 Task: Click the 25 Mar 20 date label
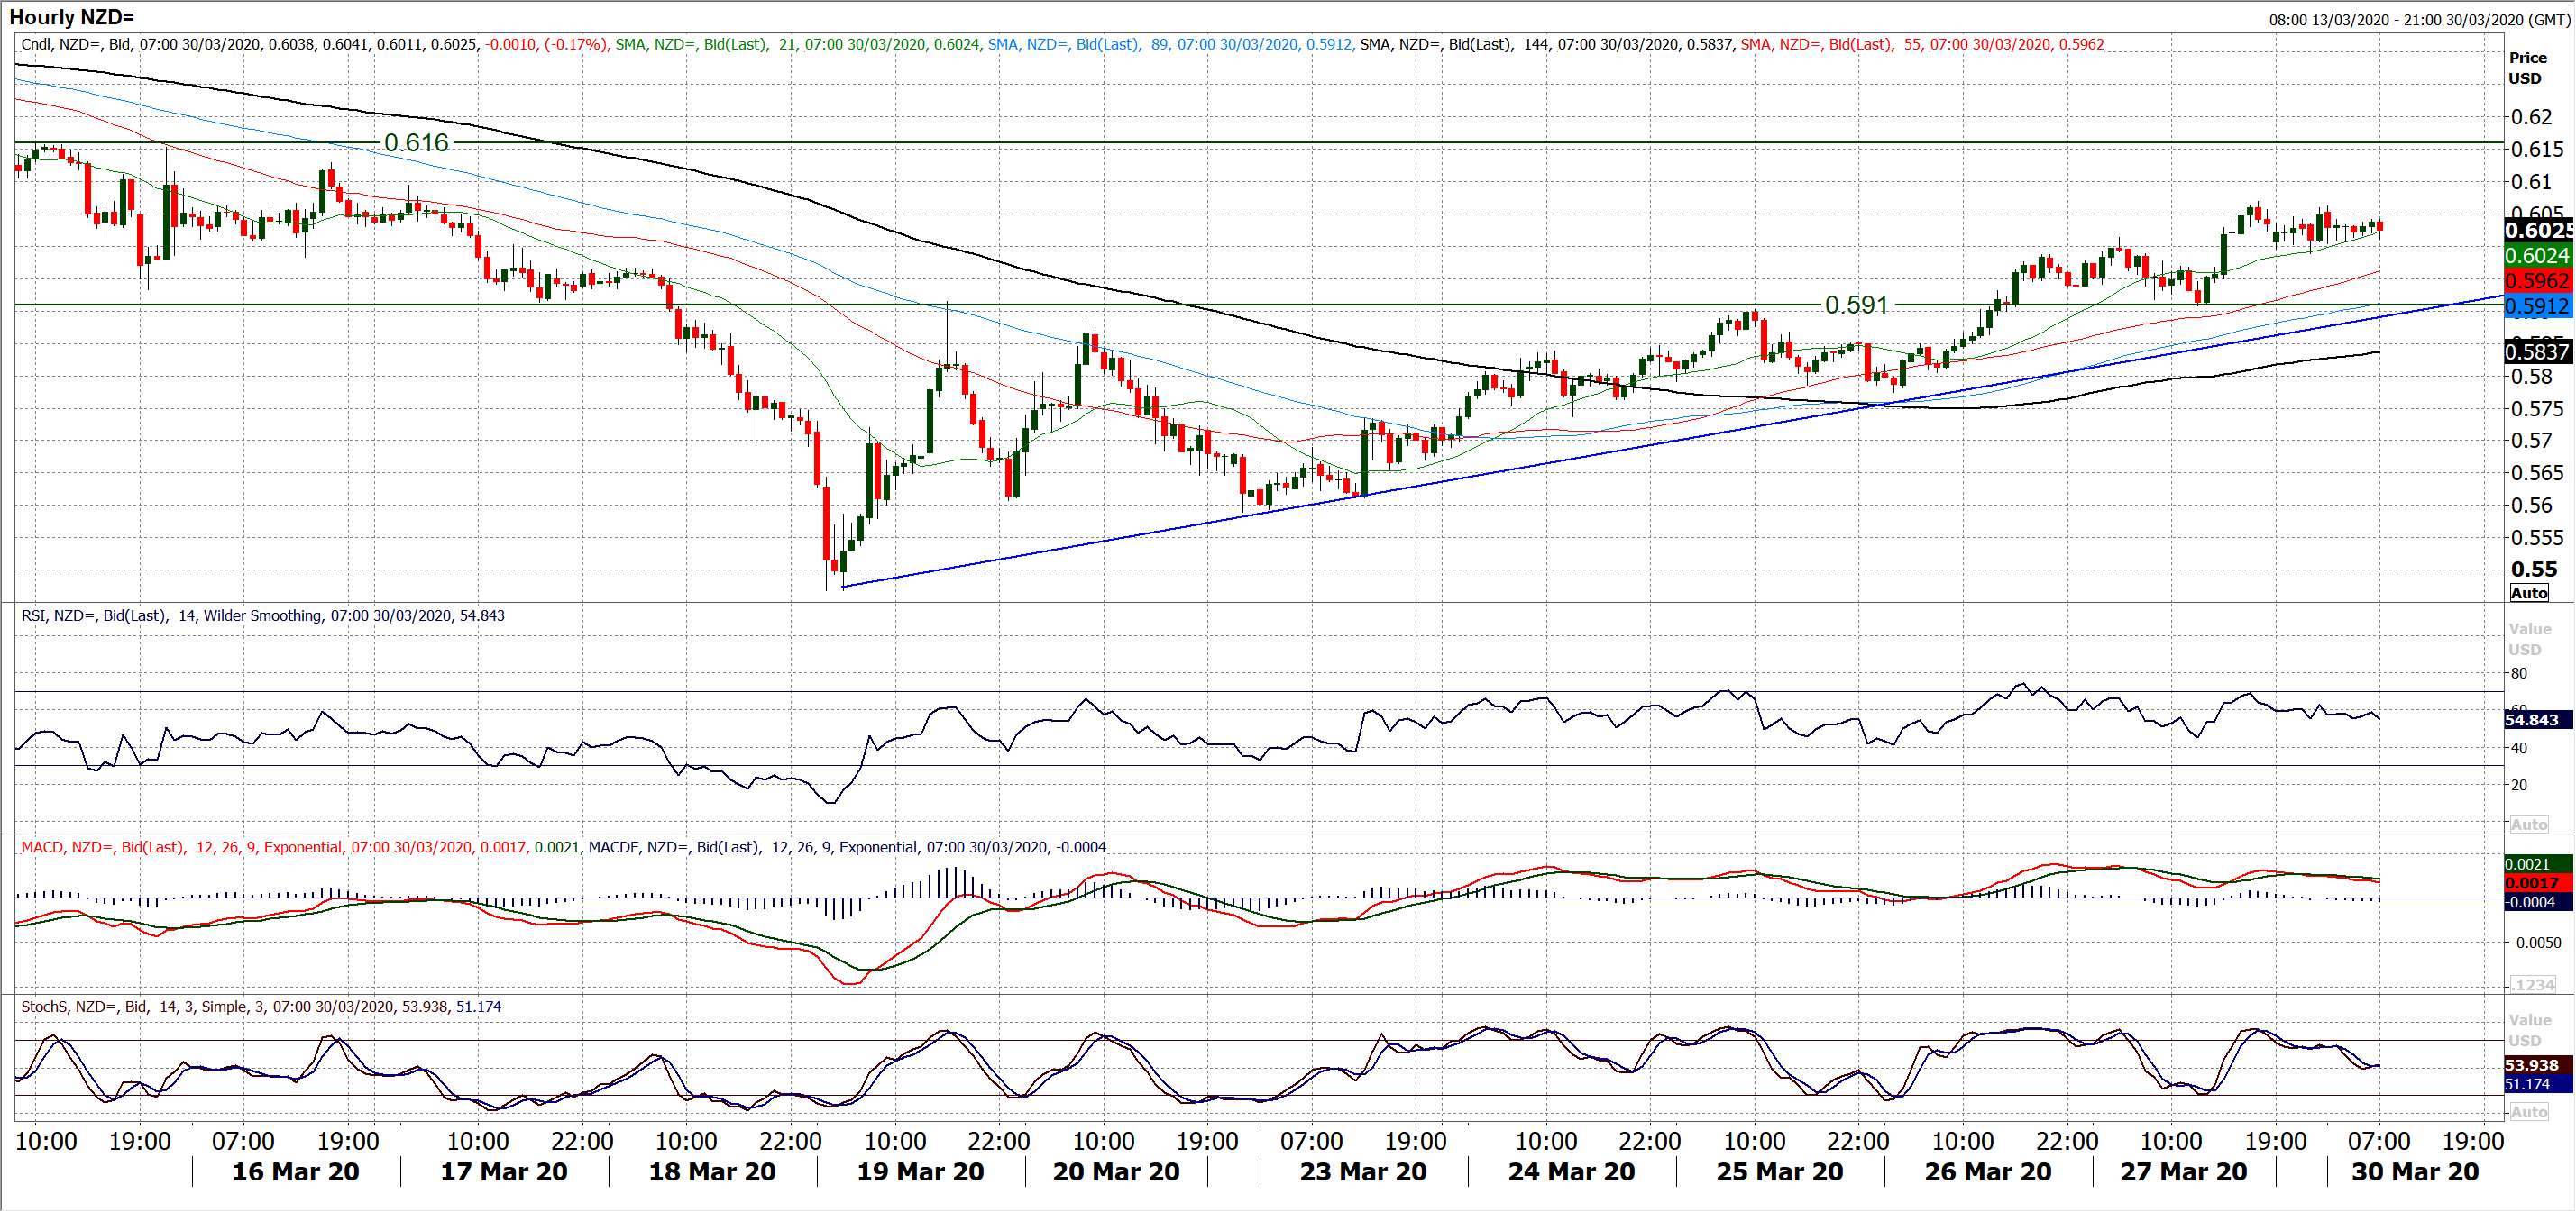[1780, 1172]
